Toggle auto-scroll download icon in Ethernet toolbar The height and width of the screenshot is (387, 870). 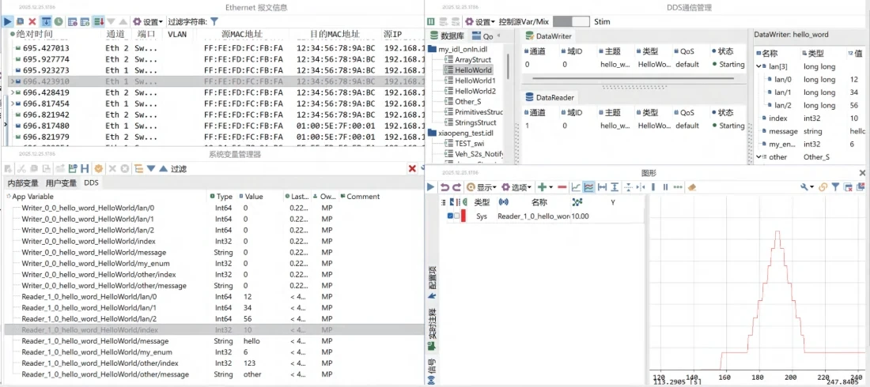click(46, 21)
